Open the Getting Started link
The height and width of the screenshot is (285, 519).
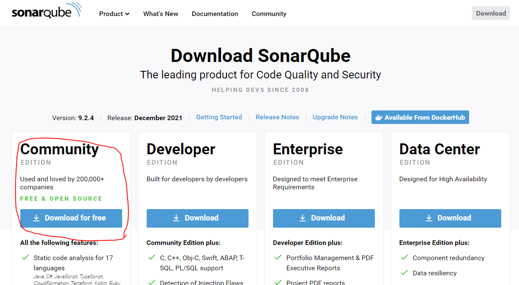tap(219, 117)
